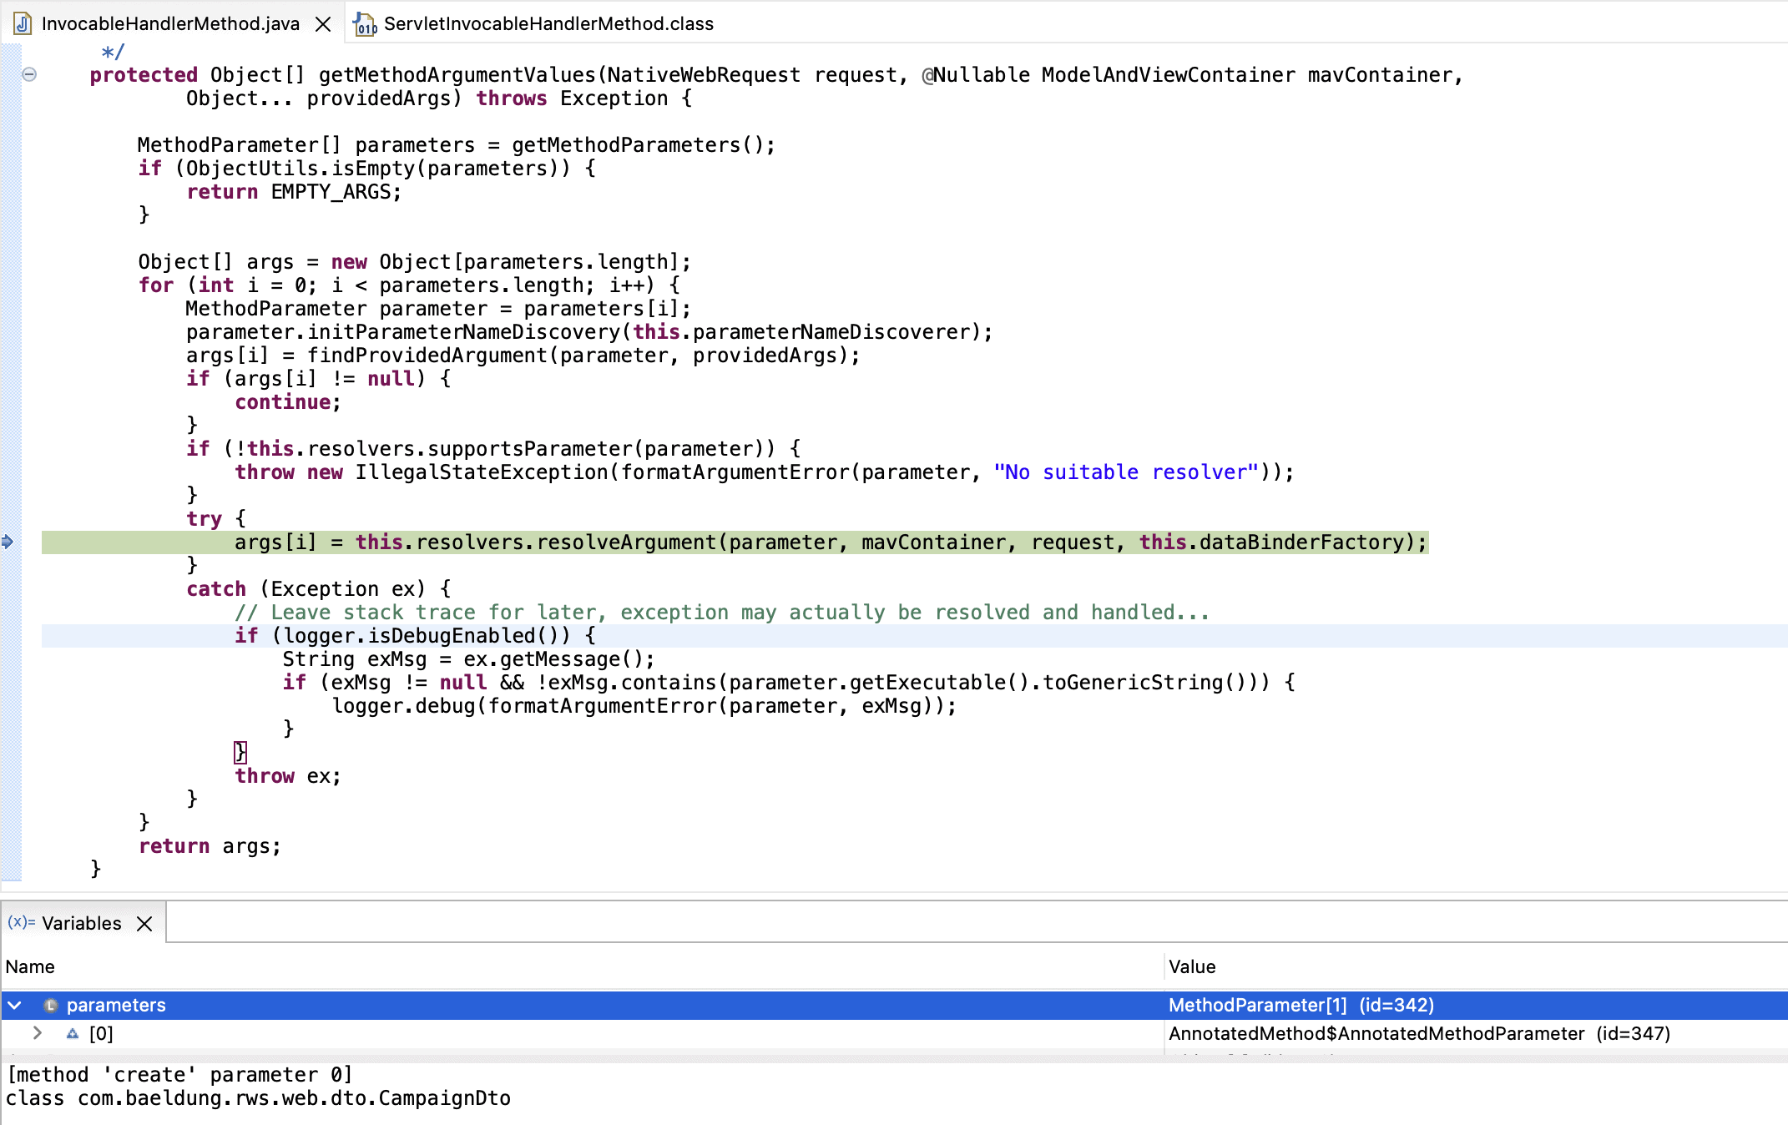Close the InvocableHandlerMethod.java editor tab
Viewport: 1788px width, 1125px height.
(x=323, y=24)
